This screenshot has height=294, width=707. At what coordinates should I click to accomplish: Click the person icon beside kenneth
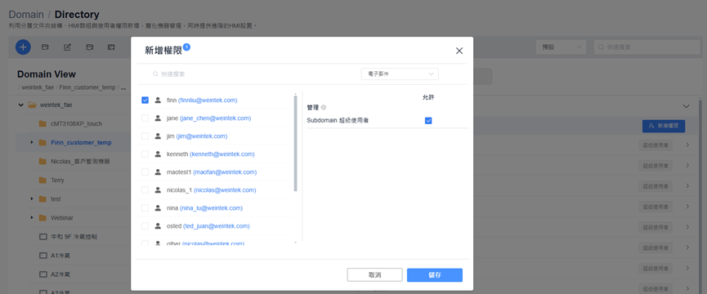(158, 154)
